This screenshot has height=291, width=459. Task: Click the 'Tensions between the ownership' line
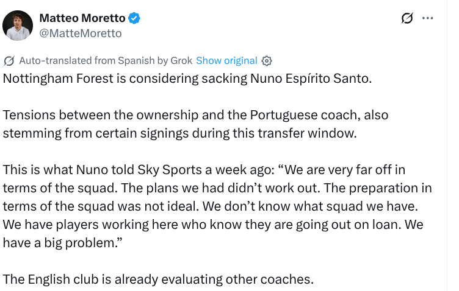(x=195, y=115)
